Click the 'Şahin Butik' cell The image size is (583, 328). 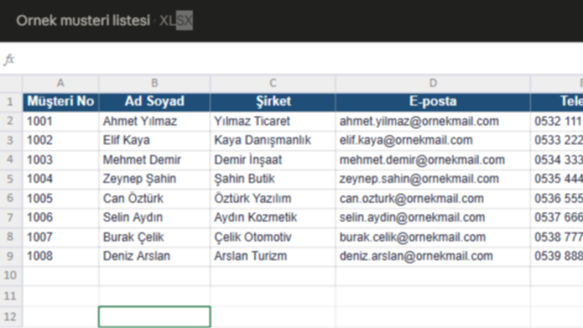pos(273,179)
